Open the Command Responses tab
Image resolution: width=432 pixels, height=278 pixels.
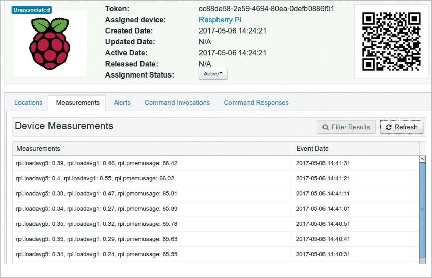pos(256,103)
